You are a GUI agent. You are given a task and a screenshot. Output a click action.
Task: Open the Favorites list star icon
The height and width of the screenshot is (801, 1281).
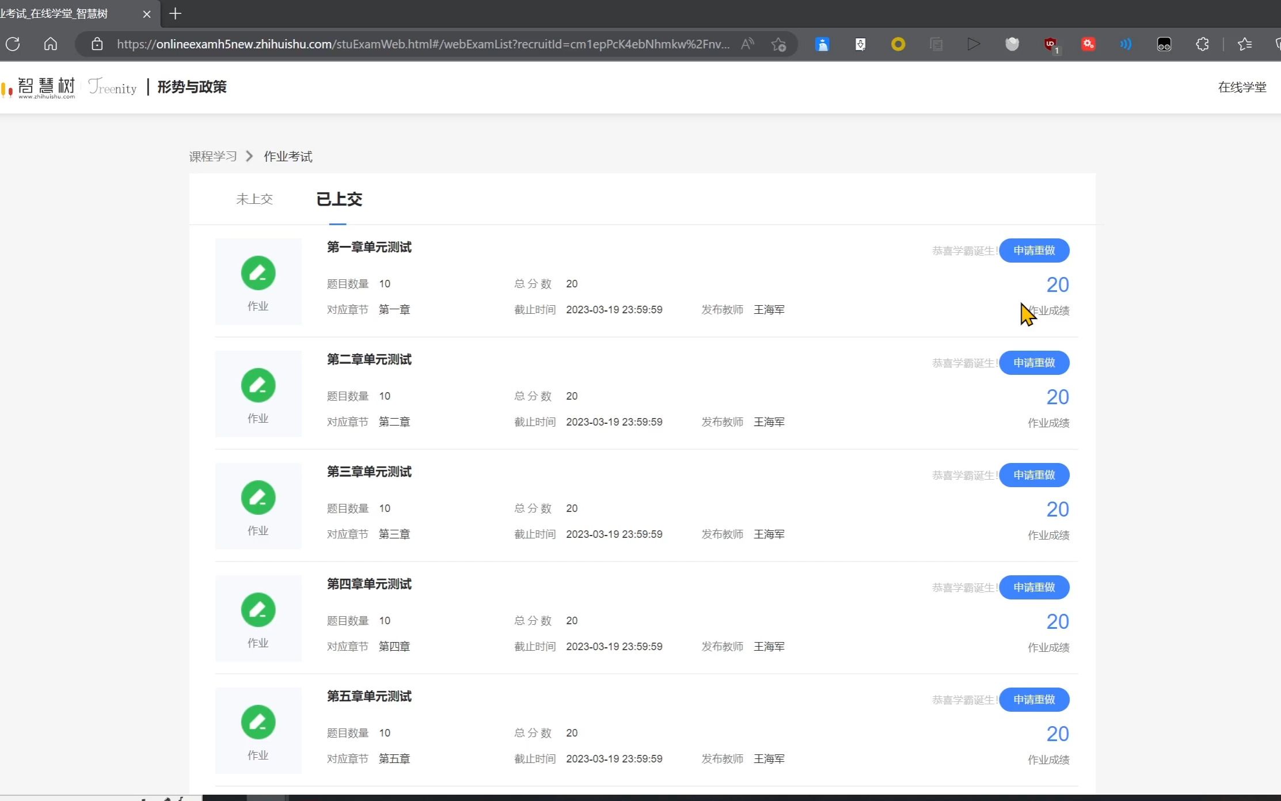1244,44
